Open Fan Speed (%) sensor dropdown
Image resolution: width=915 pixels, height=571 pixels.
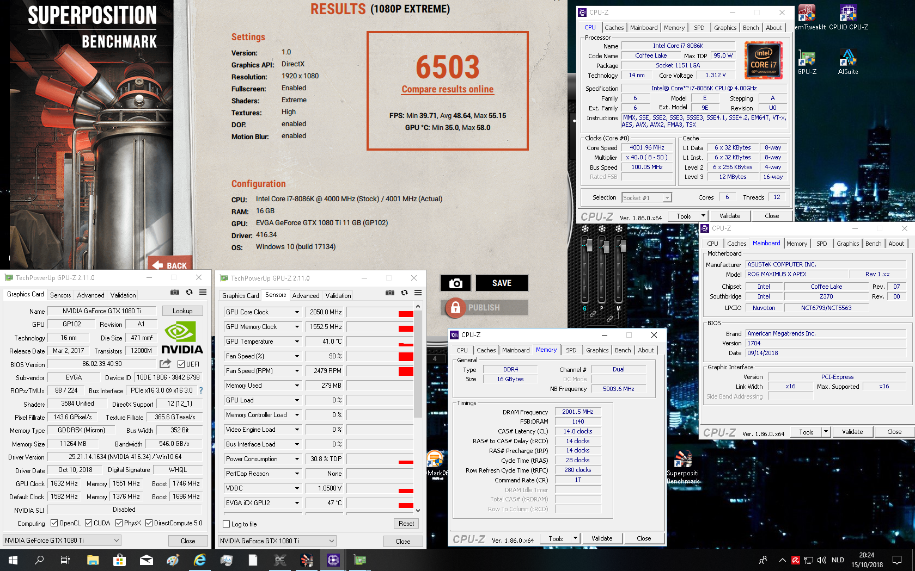pyautogui.click(x=297, y=356)
